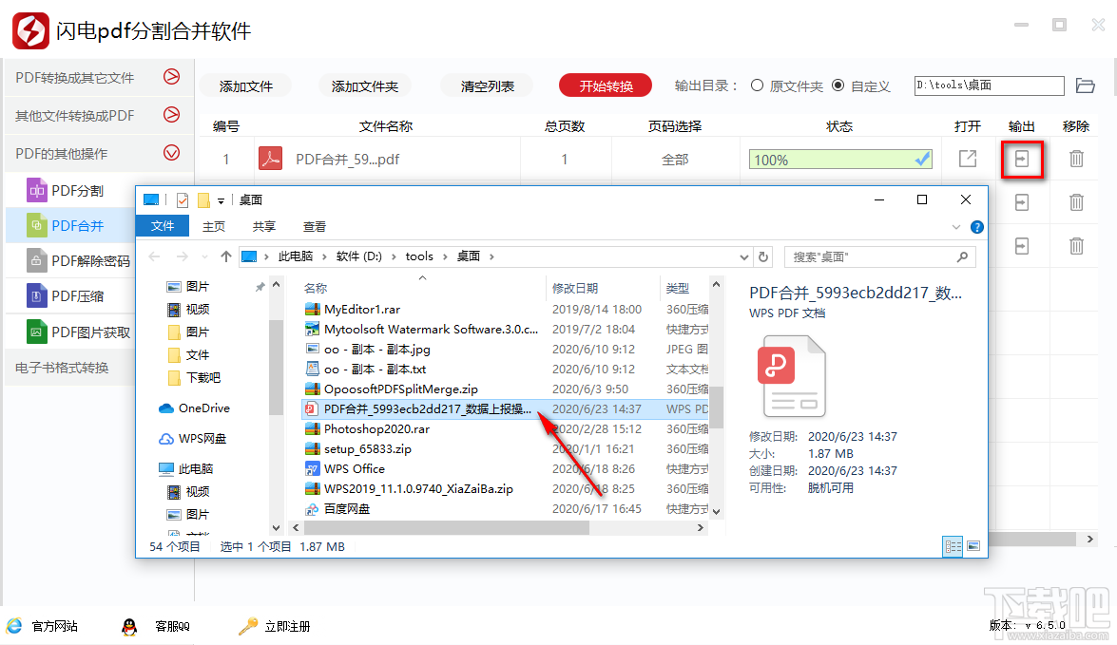Click the folder browse icon beside output path
The width and height of the screenshot is (1117, 645).
click(x=1086, y=85)
